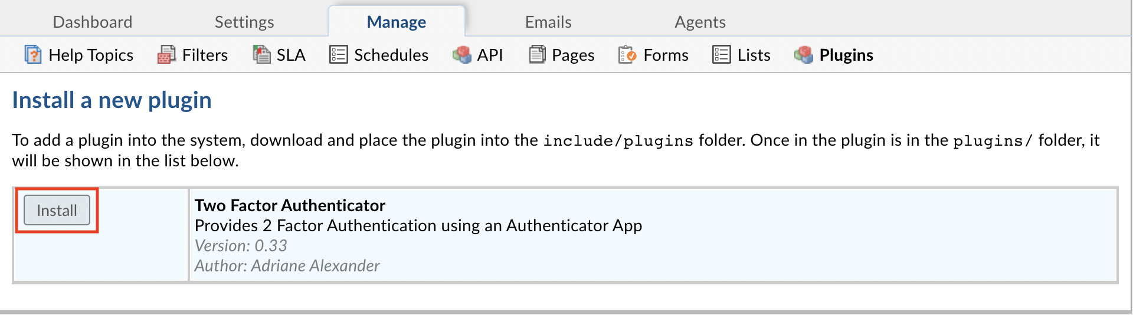1133x315 pixels.
Task: Go to Pages section
Action: (x=573, y=55)
